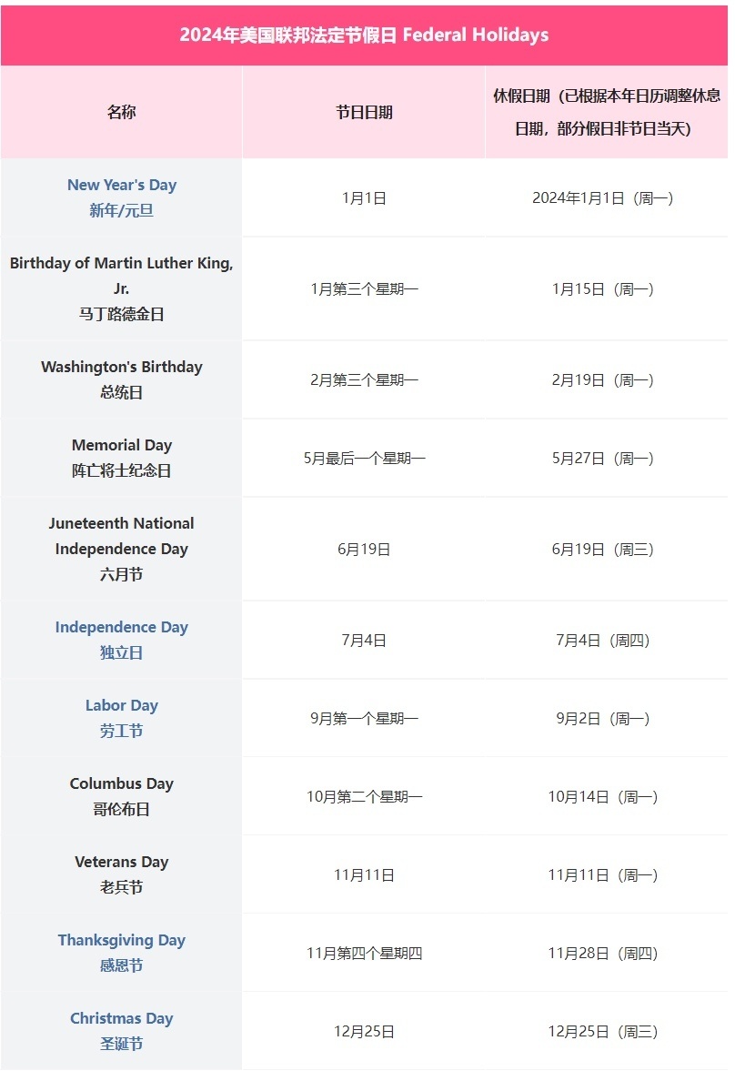The height and width of the screenshot is (1081, 735).
Task: Select the Memorial Day 阵亡将士纪念日 cell
Action: (x=122, y=458)
